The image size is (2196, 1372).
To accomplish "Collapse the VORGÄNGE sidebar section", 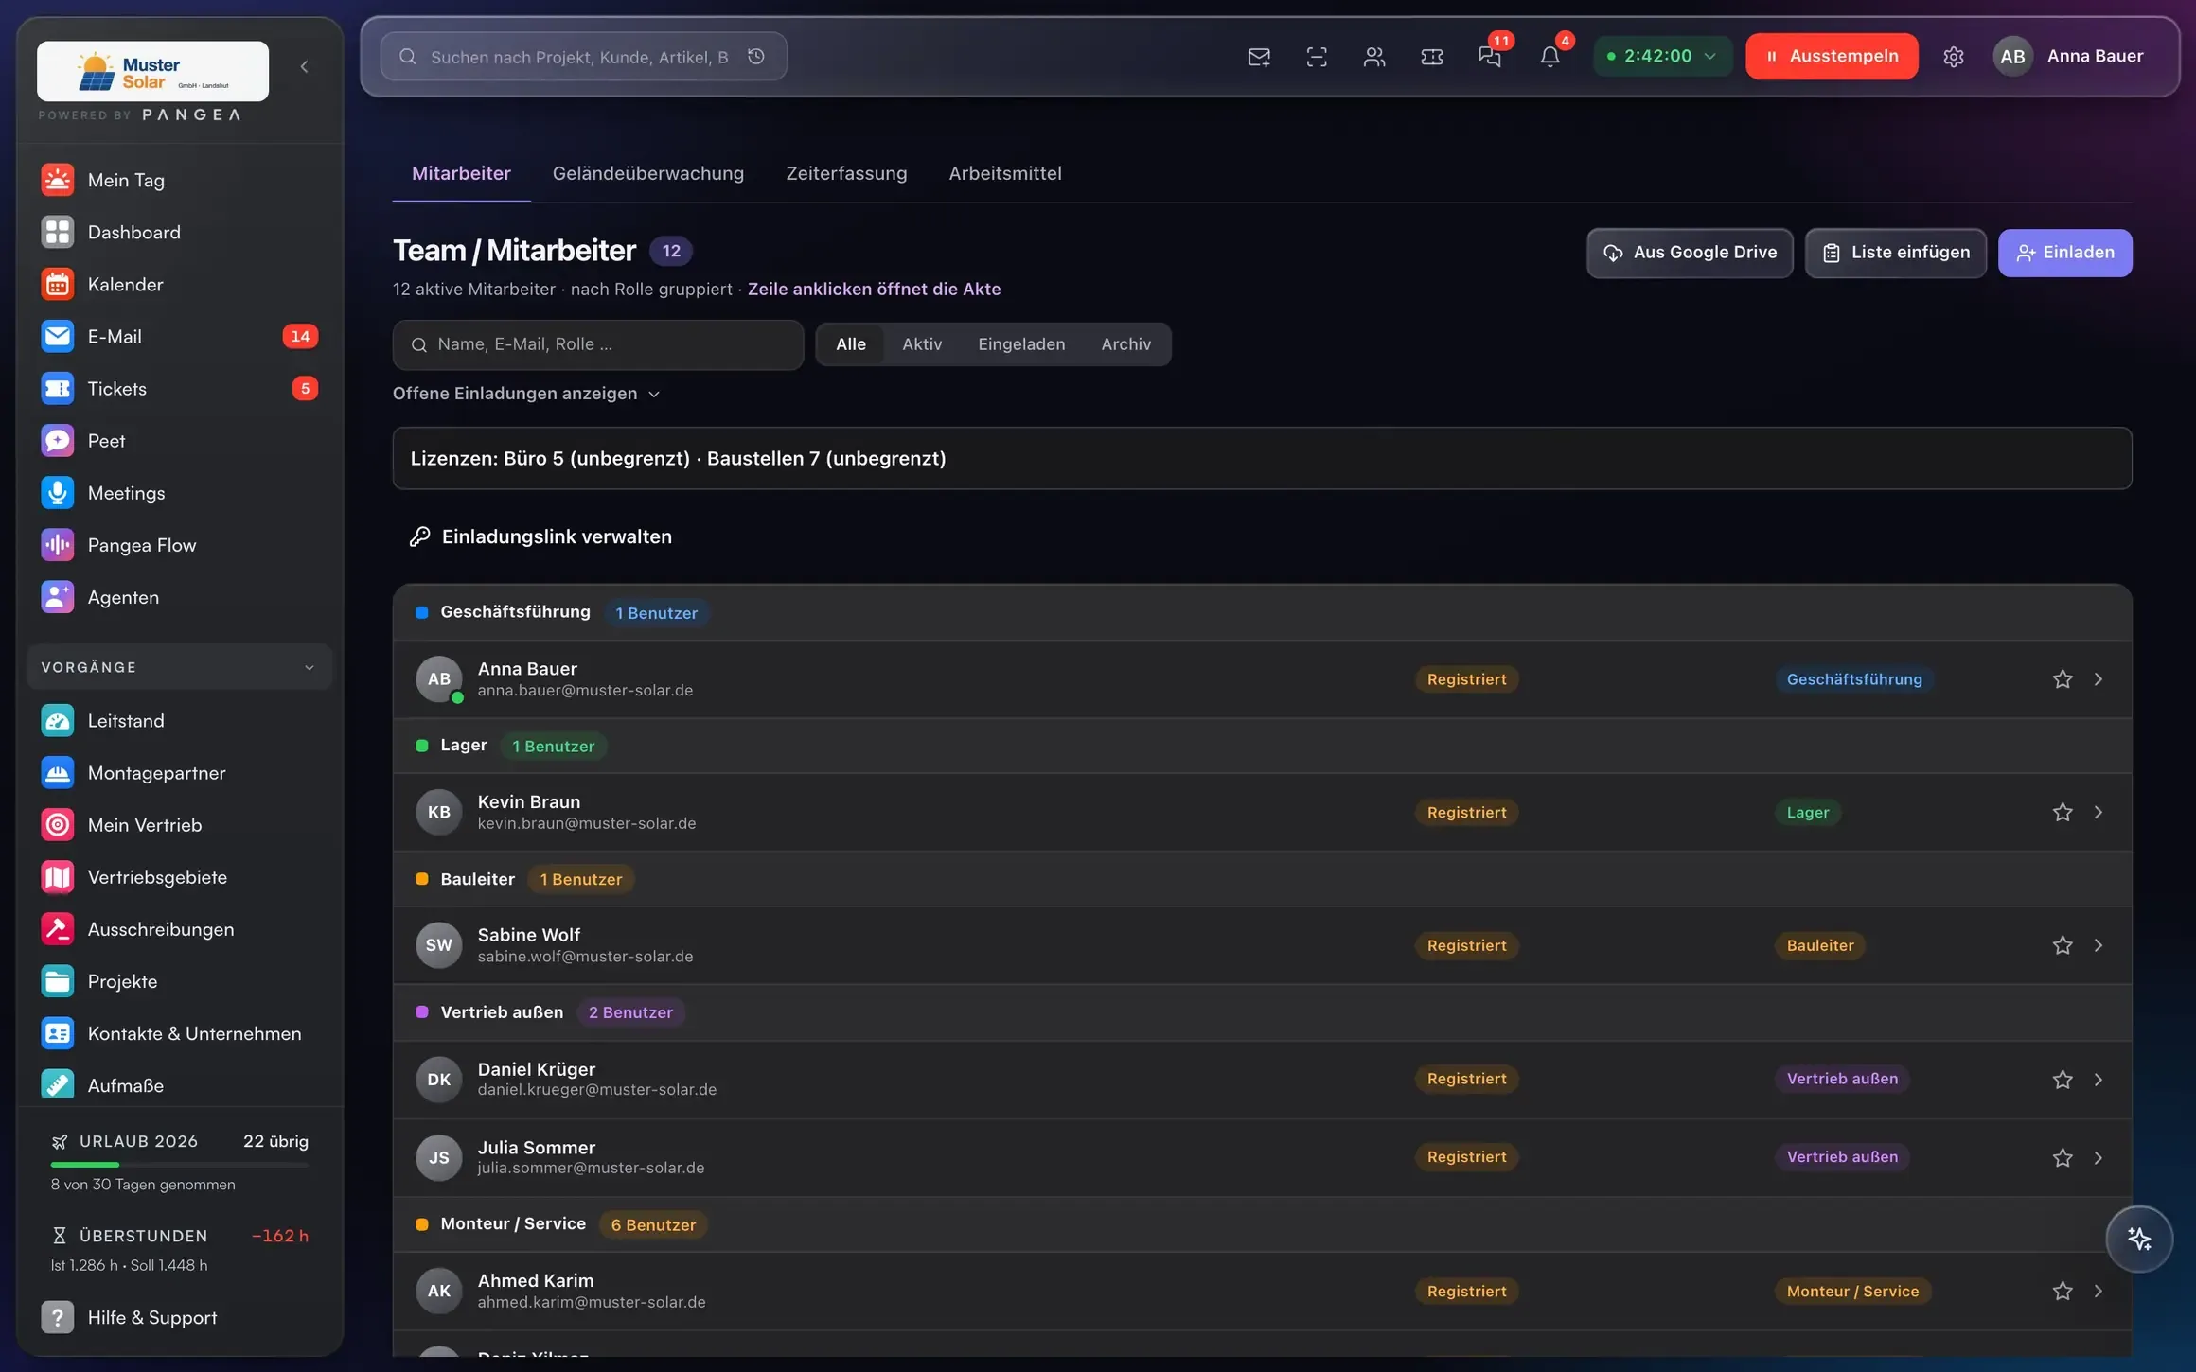I will 179,667.
